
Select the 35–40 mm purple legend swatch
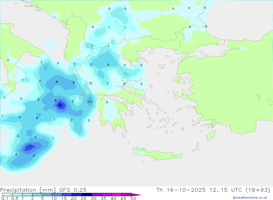click(106, 195)
